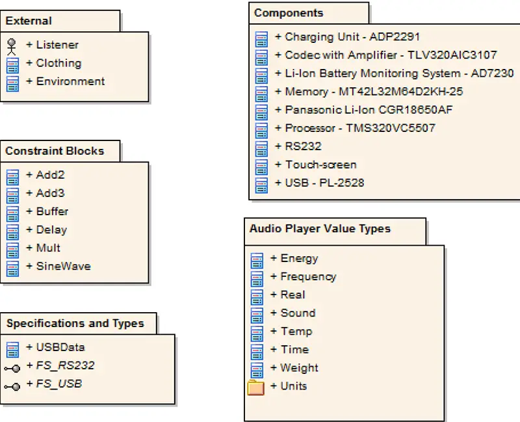Click the '+ Listener' text
The width and height of the screenshot is (520, 422).
[x=53, y=45]
